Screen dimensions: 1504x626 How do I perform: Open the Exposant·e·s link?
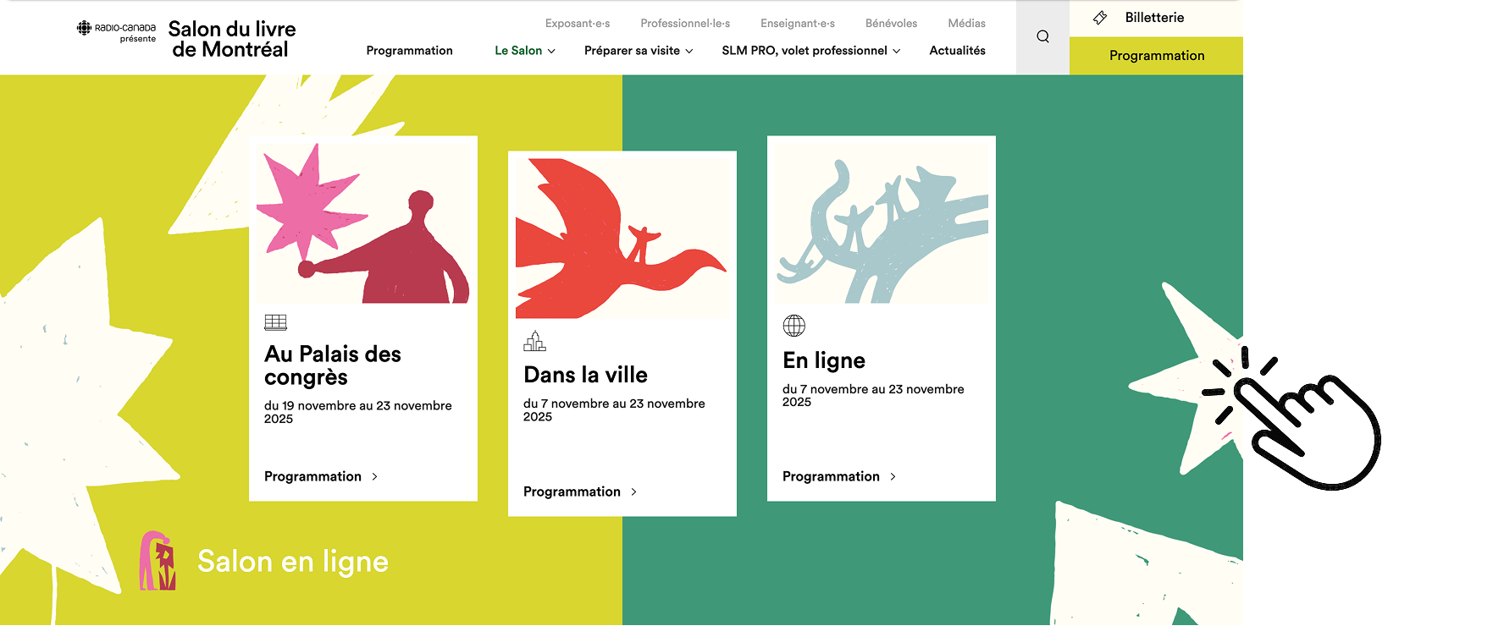[577, 24]
